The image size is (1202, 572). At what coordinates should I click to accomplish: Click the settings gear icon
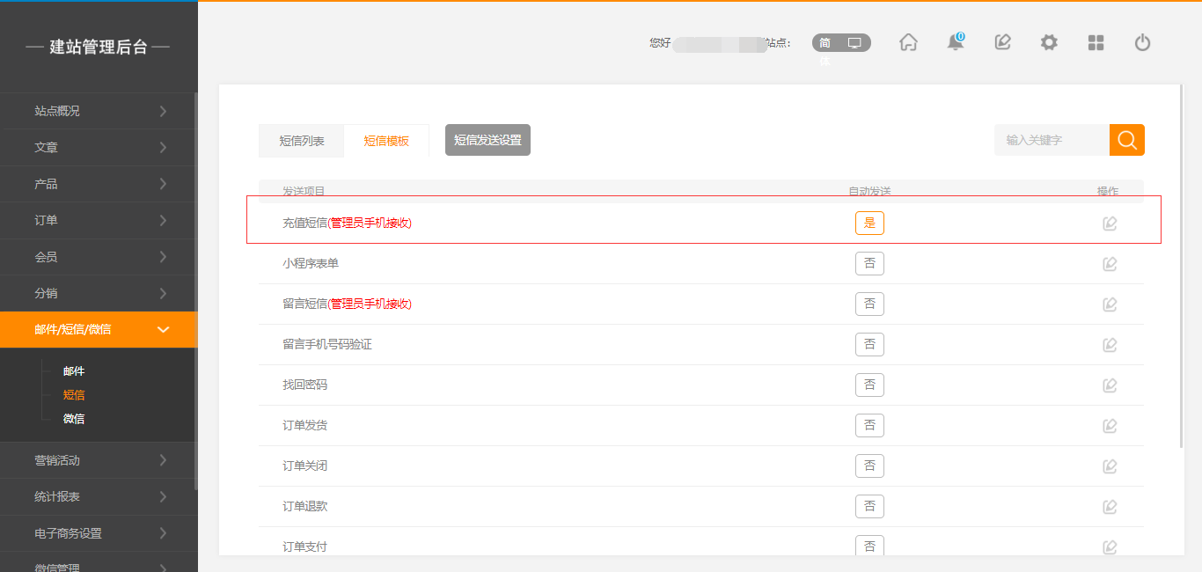pyautogui.click(x=1049, y=42)
